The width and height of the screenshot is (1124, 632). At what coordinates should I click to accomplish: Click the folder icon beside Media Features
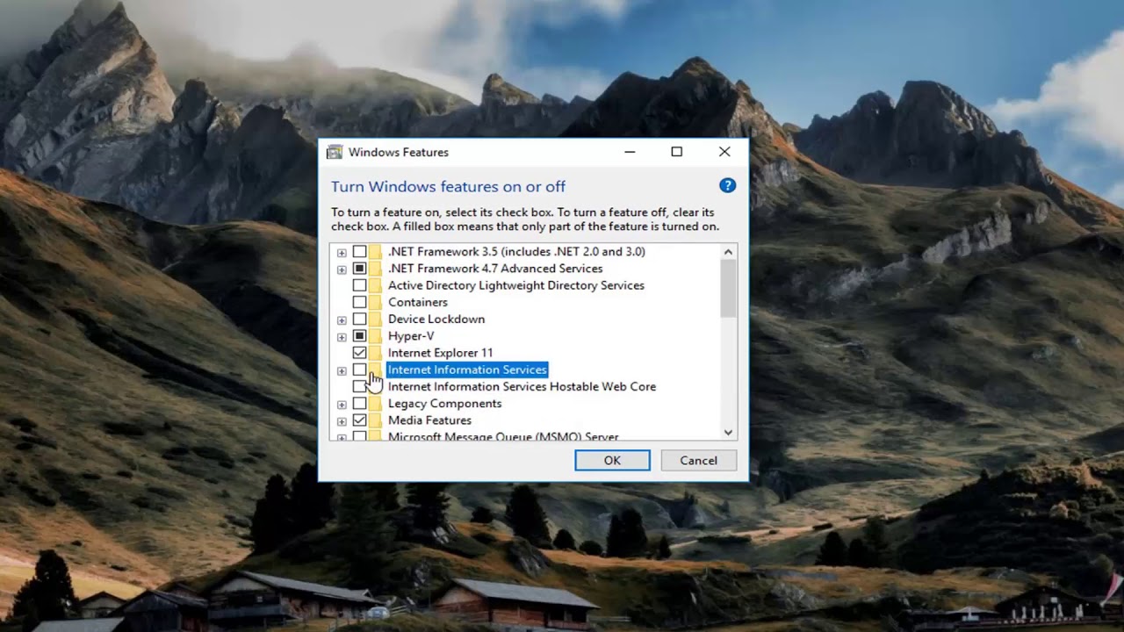(x=376, y=420)
